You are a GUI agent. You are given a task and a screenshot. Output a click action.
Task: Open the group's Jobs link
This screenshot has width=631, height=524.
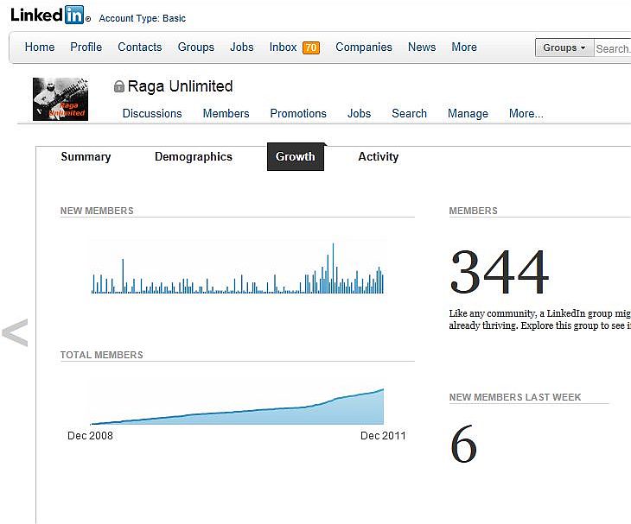359,113
